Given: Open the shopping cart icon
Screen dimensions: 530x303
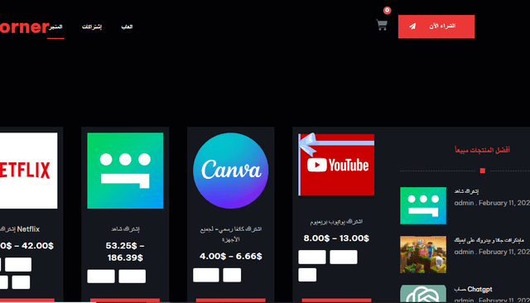Looking at the screenshot, I should click(382, 25).
